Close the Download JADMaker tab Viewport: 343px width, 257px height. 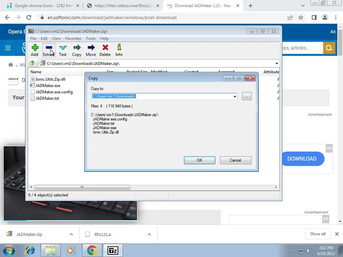pyautogui.click(x=238, y=6)
